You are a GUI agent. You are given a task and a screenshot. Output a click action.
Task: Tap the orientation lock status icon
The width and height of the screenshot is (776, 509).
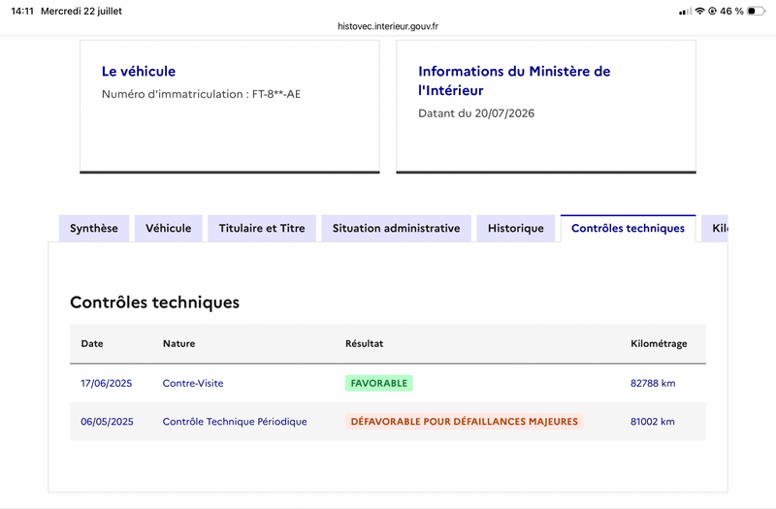[713, 11]
